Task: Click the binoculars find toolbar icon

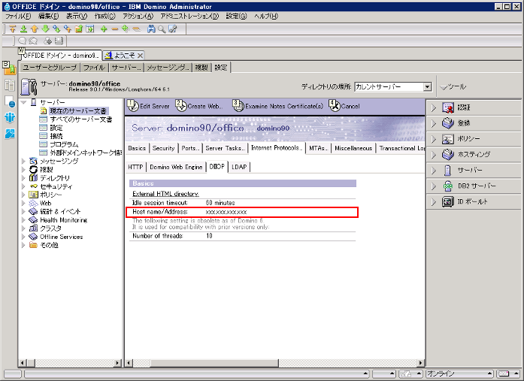Action: [151, 29]
